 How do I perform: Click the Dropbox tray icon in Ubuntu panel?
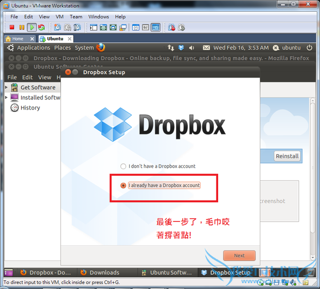pos(181,48)
